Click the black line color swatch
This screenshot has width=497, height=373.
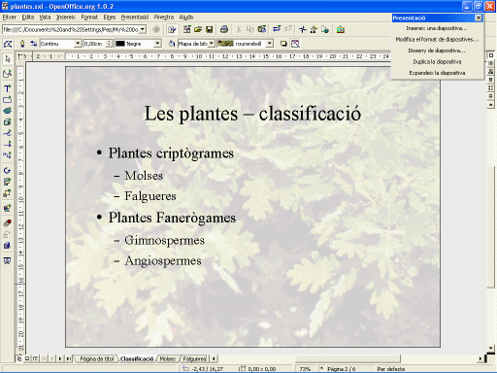pyautogui.click(x=120, y=44)
